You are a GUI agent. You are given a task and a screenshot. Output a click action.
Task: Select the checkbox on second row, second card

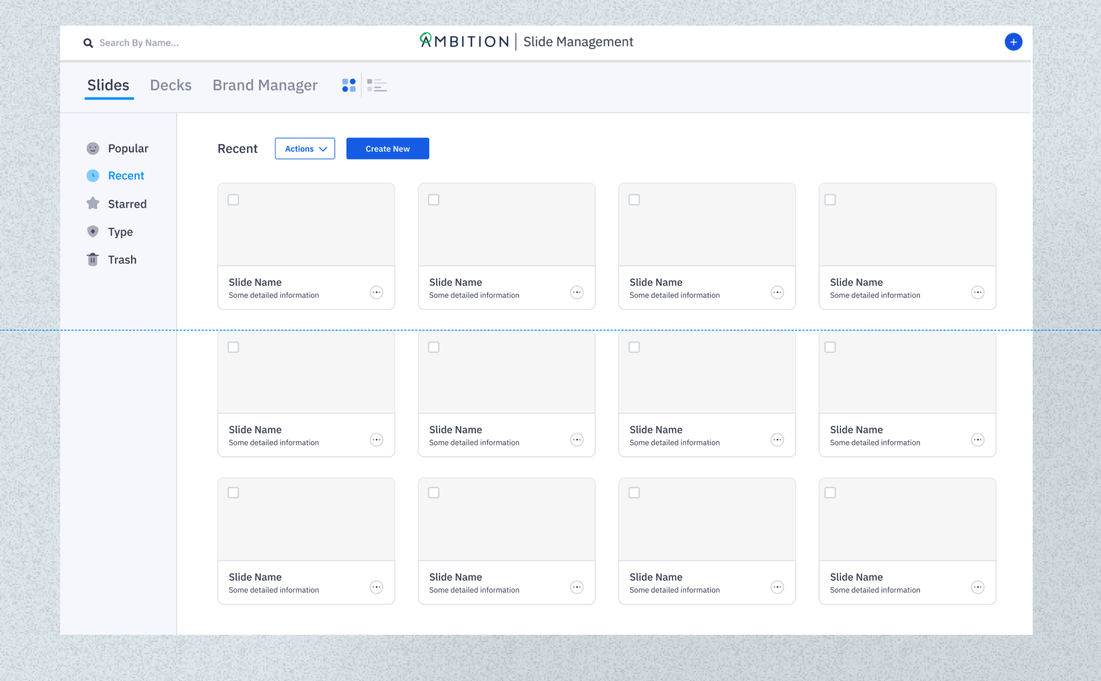coord(433,347)
